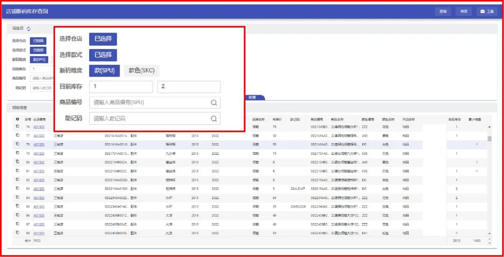Click the copy icon on row 76
This screenshot has width=504, height=257.
[18, 126]
